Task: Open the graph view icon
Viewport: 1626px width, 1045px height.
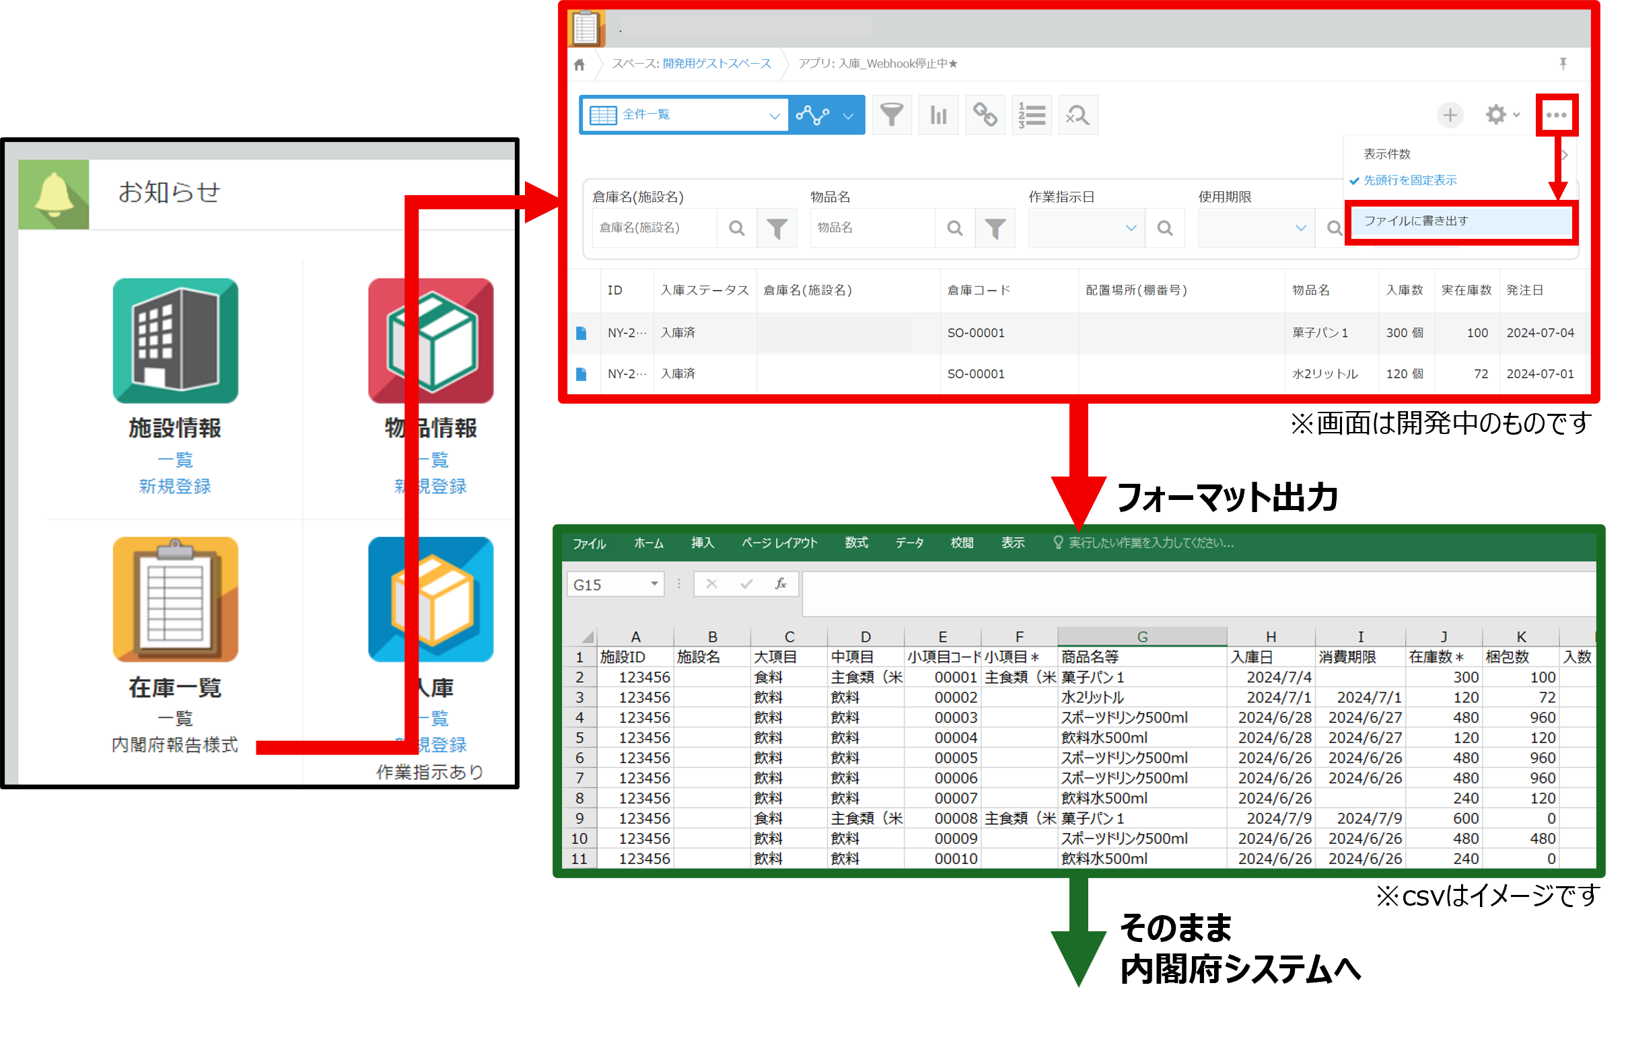Action: pyautogui.click(x=812, y=114)
